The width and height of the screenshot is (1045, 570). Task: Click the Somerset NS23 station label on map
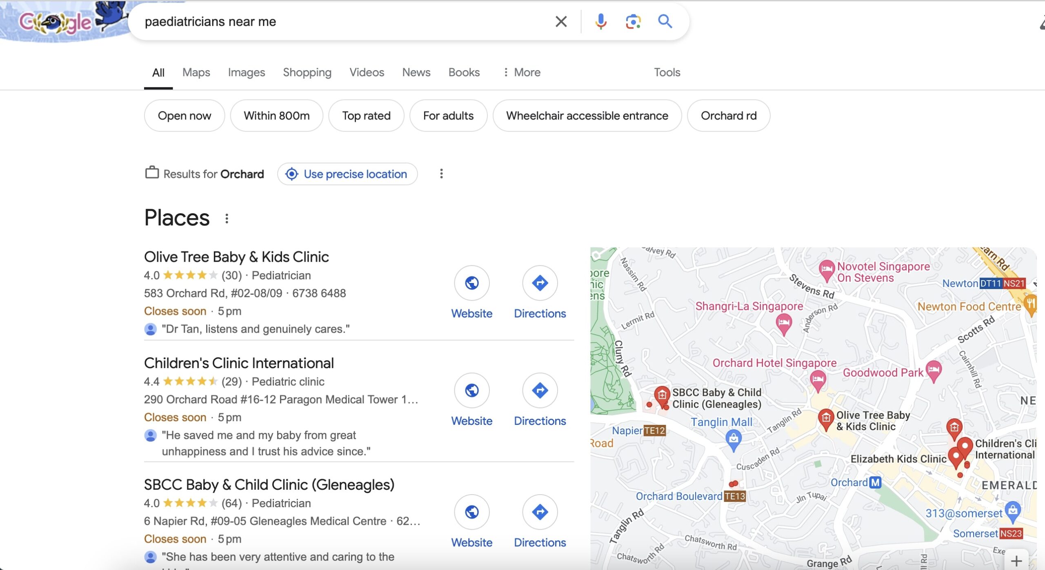988,534
